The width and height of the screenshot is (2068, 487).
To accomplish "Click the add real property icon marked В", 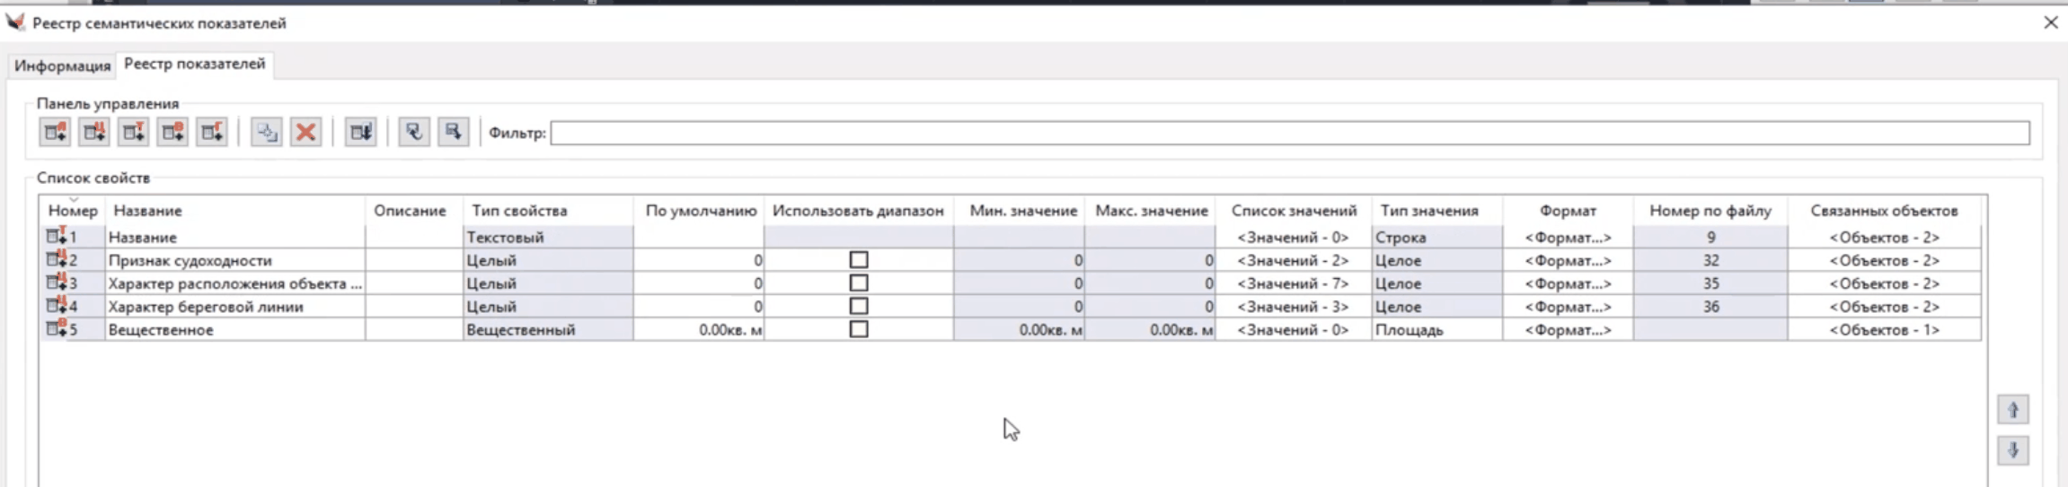I will click(172, 133).
